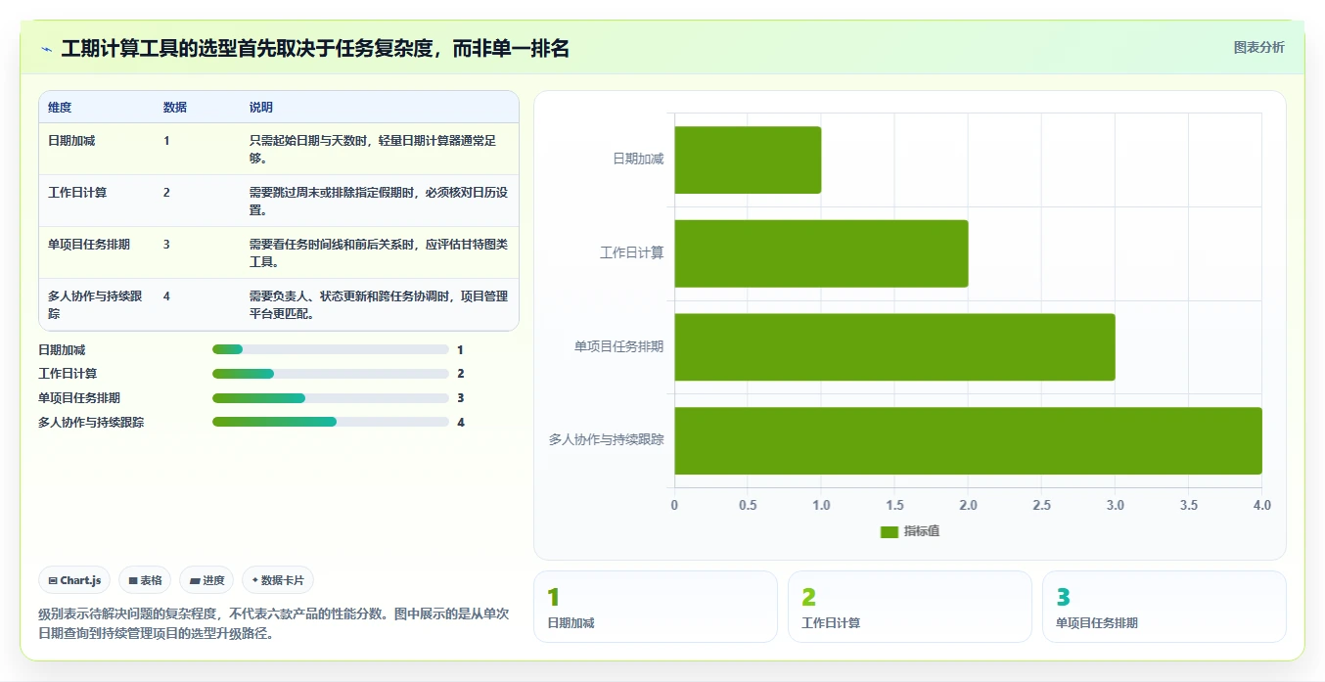Click the 日期加减 bar in the chart
1325x682 pixels.
(748, 159)
